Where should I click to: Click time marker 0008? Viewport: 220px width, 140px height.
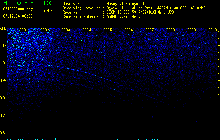point(171,30)
